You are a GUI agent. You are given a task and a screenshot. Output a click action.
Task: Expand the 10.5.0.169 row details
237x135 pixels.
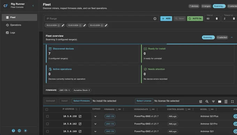[x=95, y=132]
